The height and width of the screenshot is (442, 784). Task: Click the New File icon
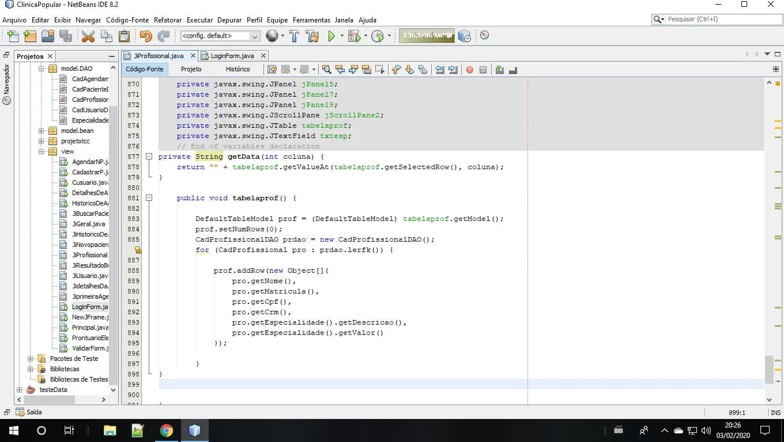13,36
